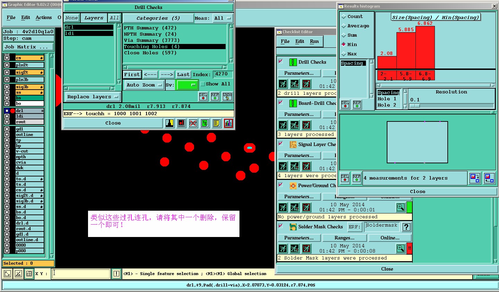Click DEL icon under Spacing list in histogram
The image size is (499, 292).
[345, 104]
